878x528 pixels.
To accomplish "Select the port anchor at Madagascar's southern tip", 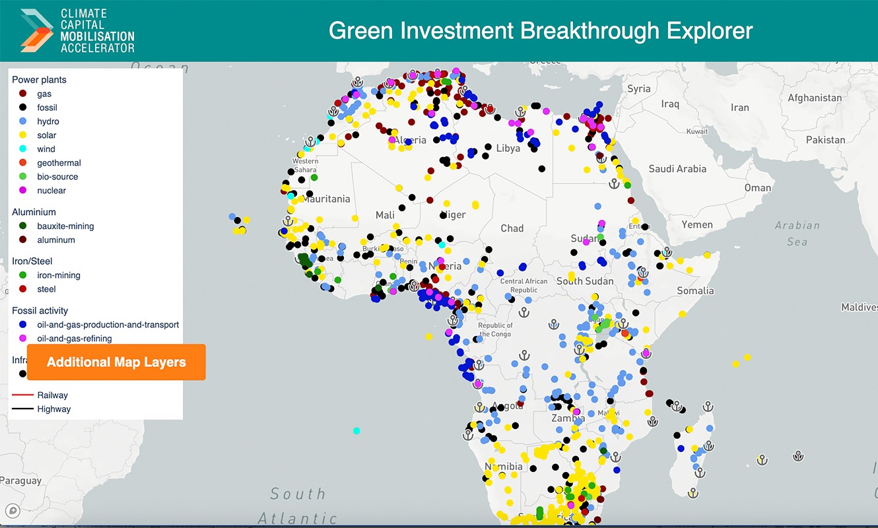I will coord(692,492).
